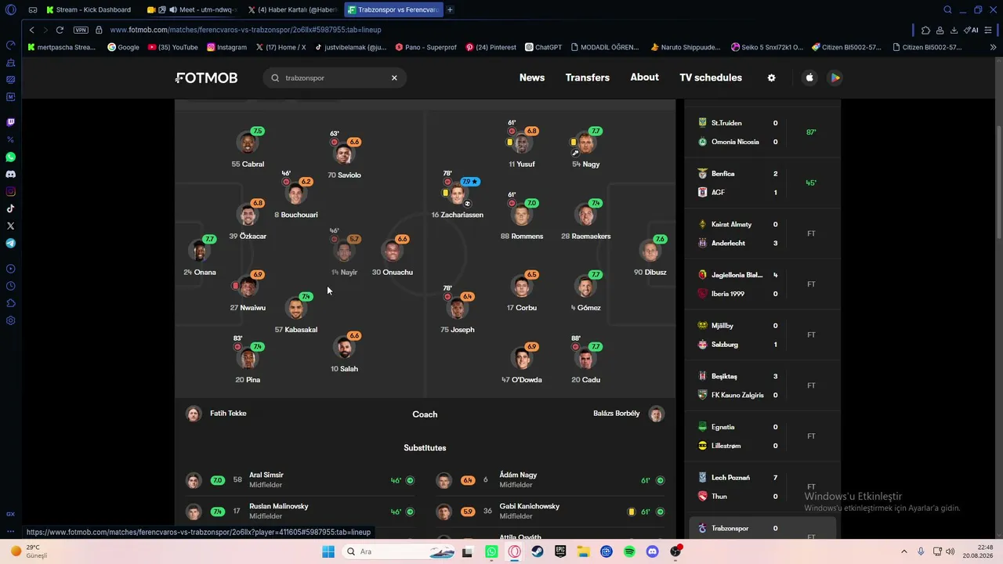The width and height of the screenshot is (1003, 564).
Task: Open coach Balázs Borbély's profile
Action: (x=628, y=414)
